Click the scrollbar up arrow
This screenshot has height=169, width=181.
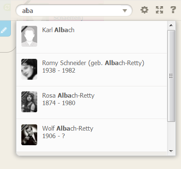[x=171, y=25]
